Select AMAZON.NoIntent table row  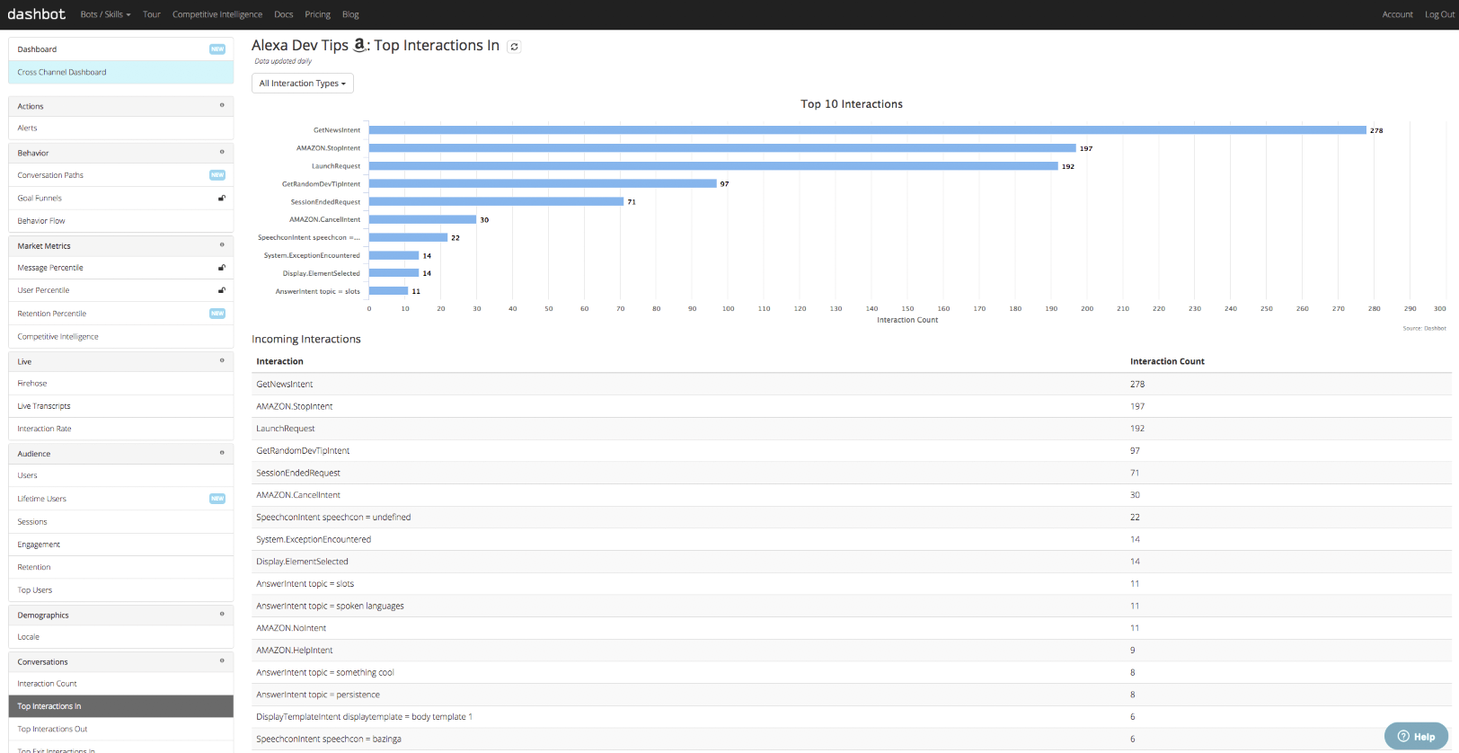click(852, 628)
